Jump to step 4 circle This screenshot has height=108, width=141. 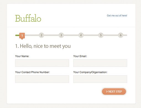coord(81,35)
